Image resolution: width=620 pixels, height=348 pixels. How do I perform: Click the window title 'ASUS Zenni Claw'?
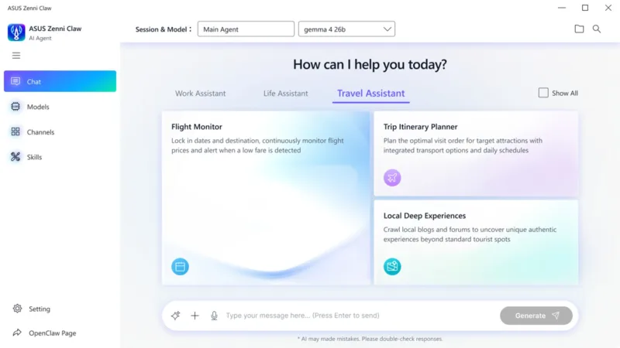click(29, 8)
